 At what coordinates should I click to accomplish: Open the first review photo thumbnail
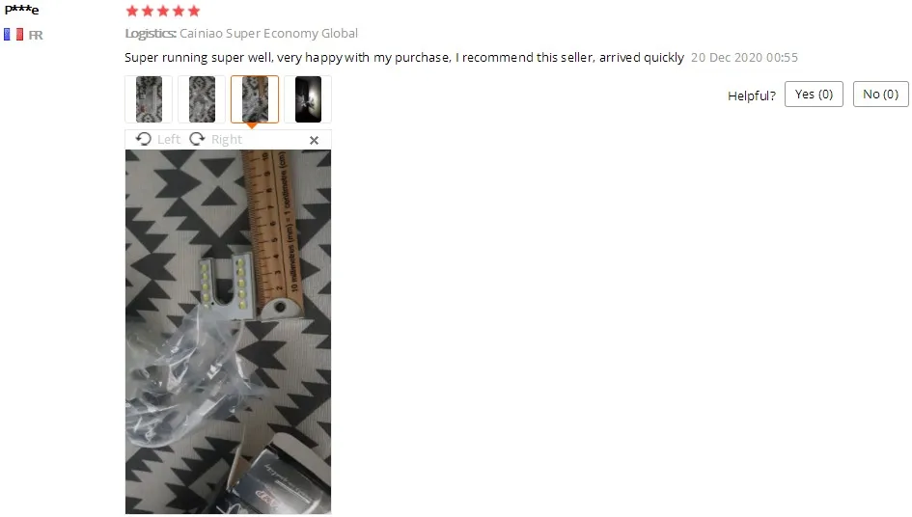tap(149, 98)
